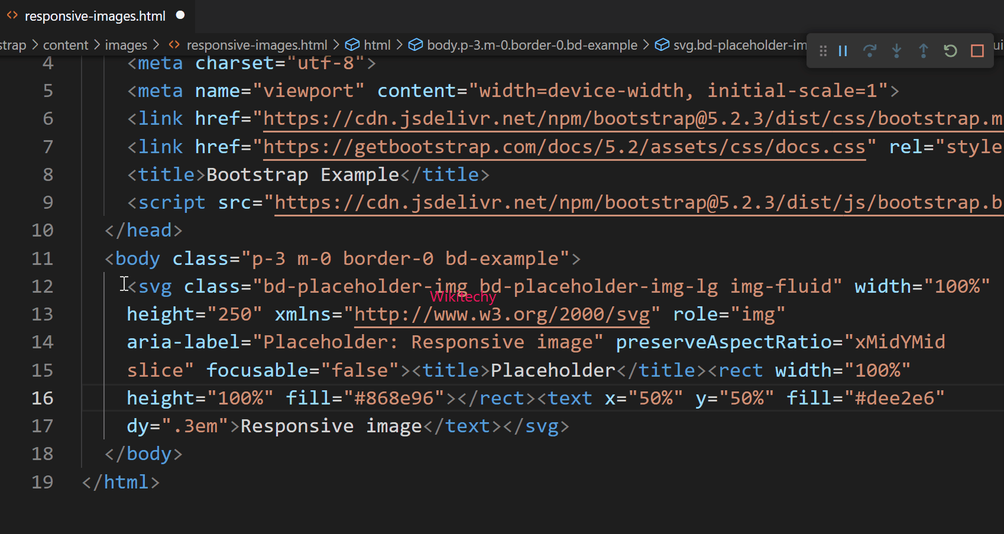
Task: Expand the body.p-3.m-0 breadcrumb entry
Action: (x=532, y=44)
